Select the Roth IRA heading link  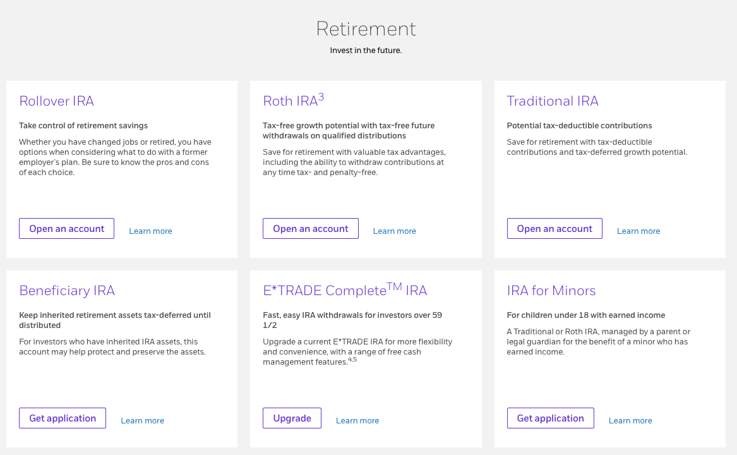pos(291,101)
